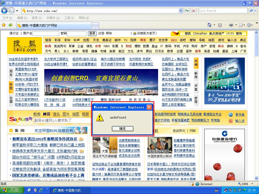Open the 创意创智CRD banner advertisement
This screenshot has height=194, width=259.
tap(101, 82)
